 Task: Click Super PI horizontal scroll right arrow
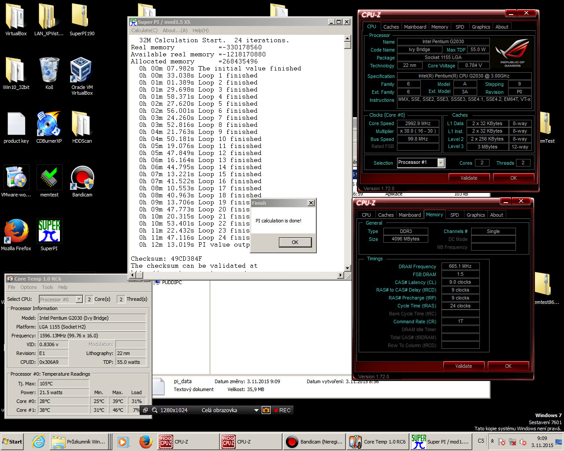[x=340, y=275]
